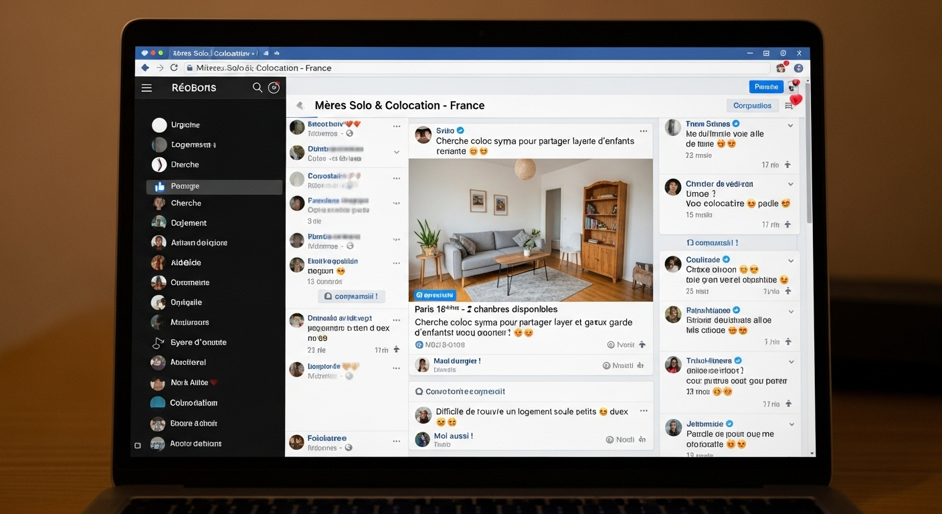Toggle the checkbox at the bottom-left of the sidebar
The height and width of the screenshot is (514, 942).
click(x=138, y=445)
